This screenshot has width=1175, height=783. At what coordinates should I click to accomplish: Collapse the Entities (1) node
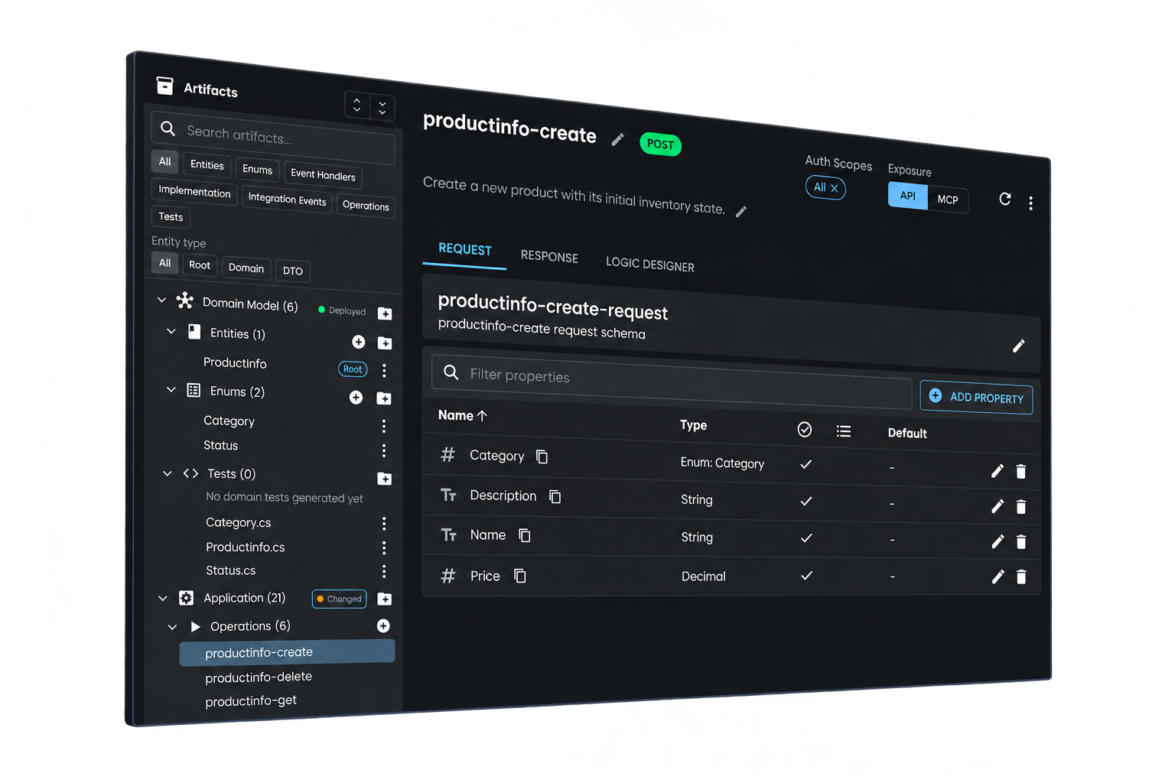171,331
